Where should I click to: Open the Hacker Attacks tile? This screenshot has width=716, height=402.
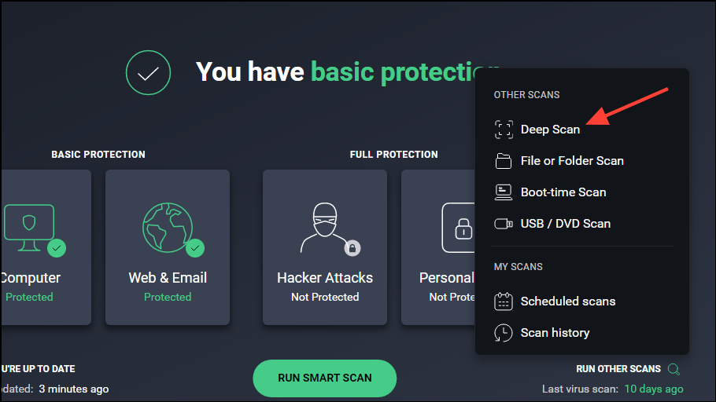pos(324,247)
